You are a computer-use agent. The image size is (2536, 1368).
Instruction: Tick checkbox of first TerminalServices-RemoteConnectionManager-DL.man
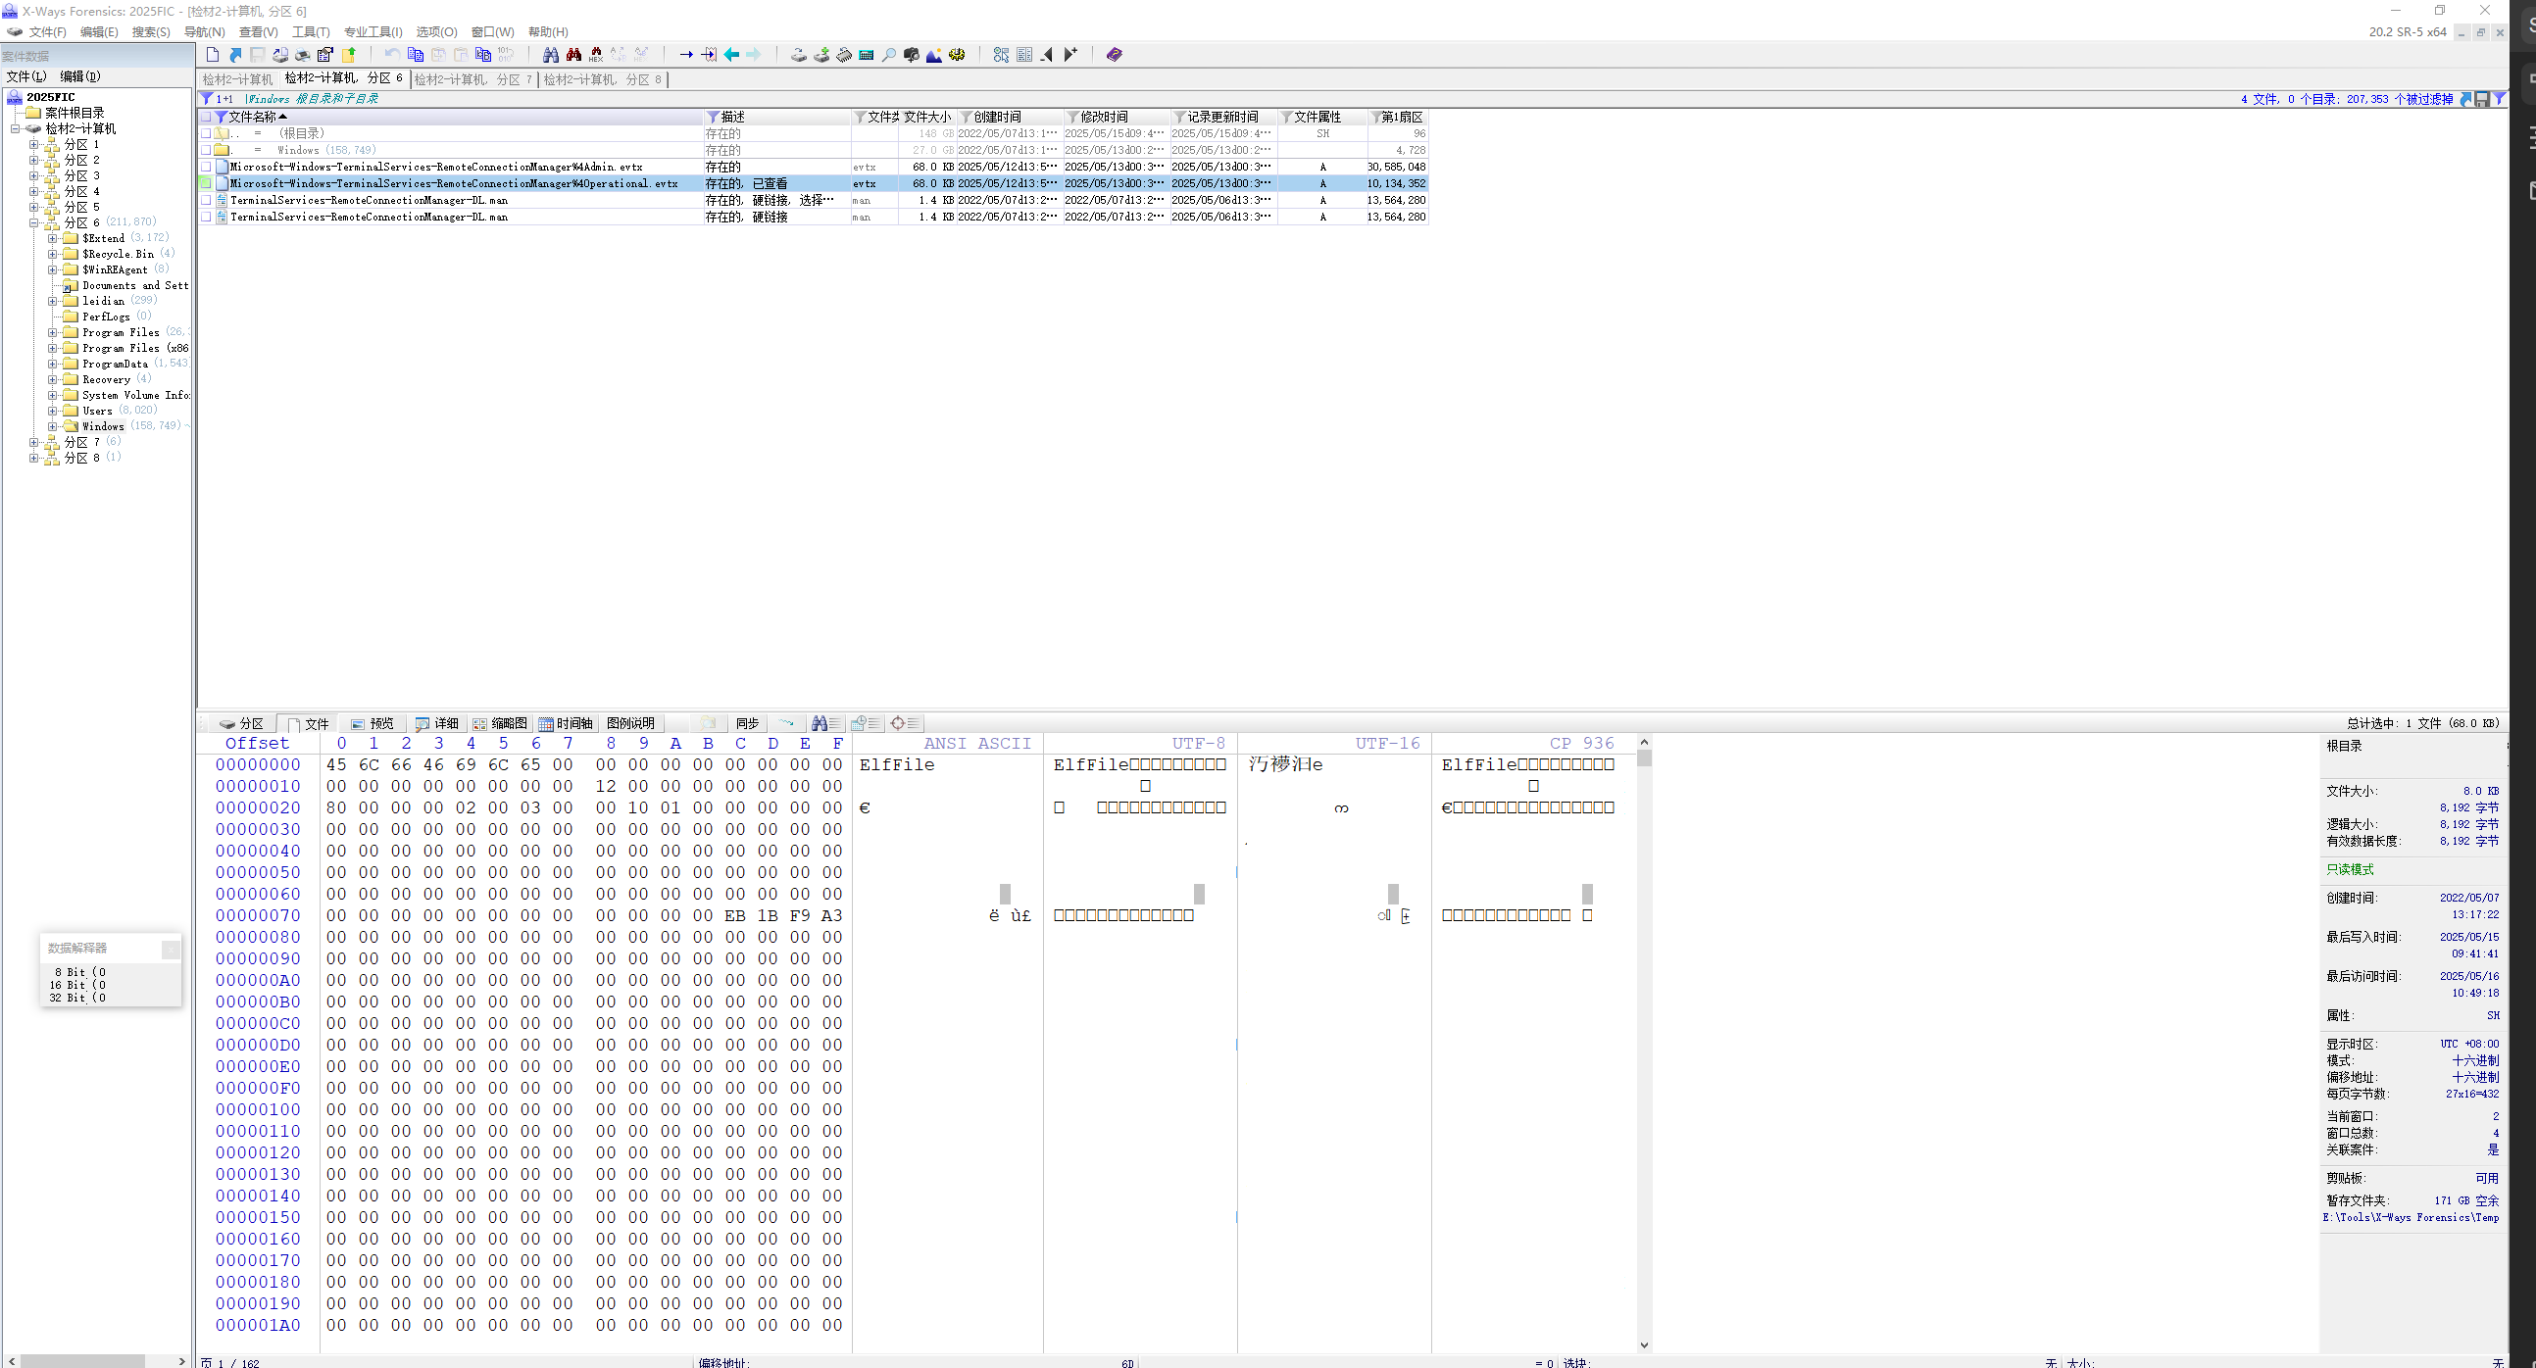coord(206,201)
